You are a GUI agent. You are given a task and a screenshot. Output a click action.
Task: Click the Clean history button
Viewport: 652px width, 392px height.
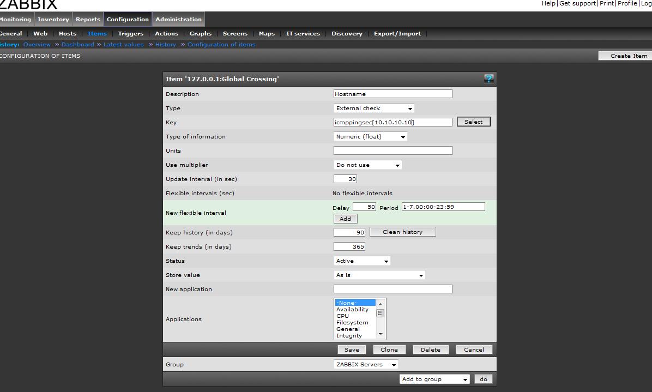pos(402,232)
